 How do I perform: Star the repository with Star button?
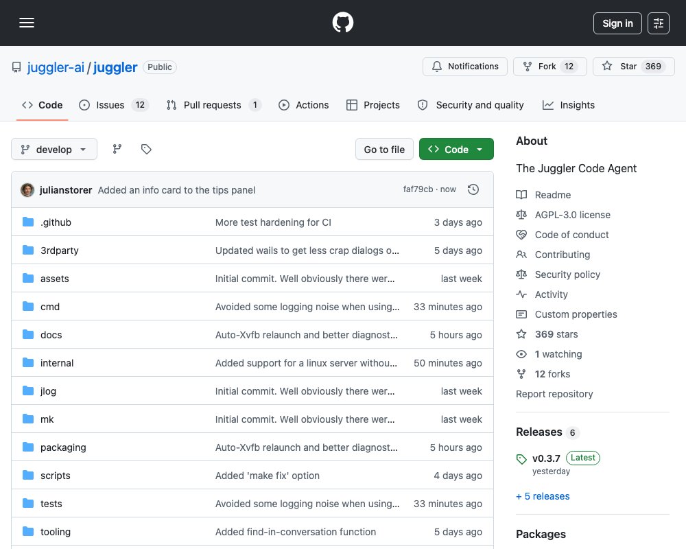click(x=633, y=67)
